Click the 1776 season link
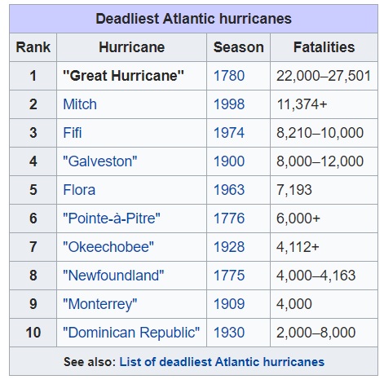384x384 pixels. [229, 218]
